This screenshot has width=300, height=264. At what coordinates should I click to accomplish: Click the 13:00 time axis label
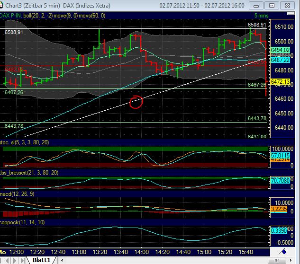(x=79, y=252)
